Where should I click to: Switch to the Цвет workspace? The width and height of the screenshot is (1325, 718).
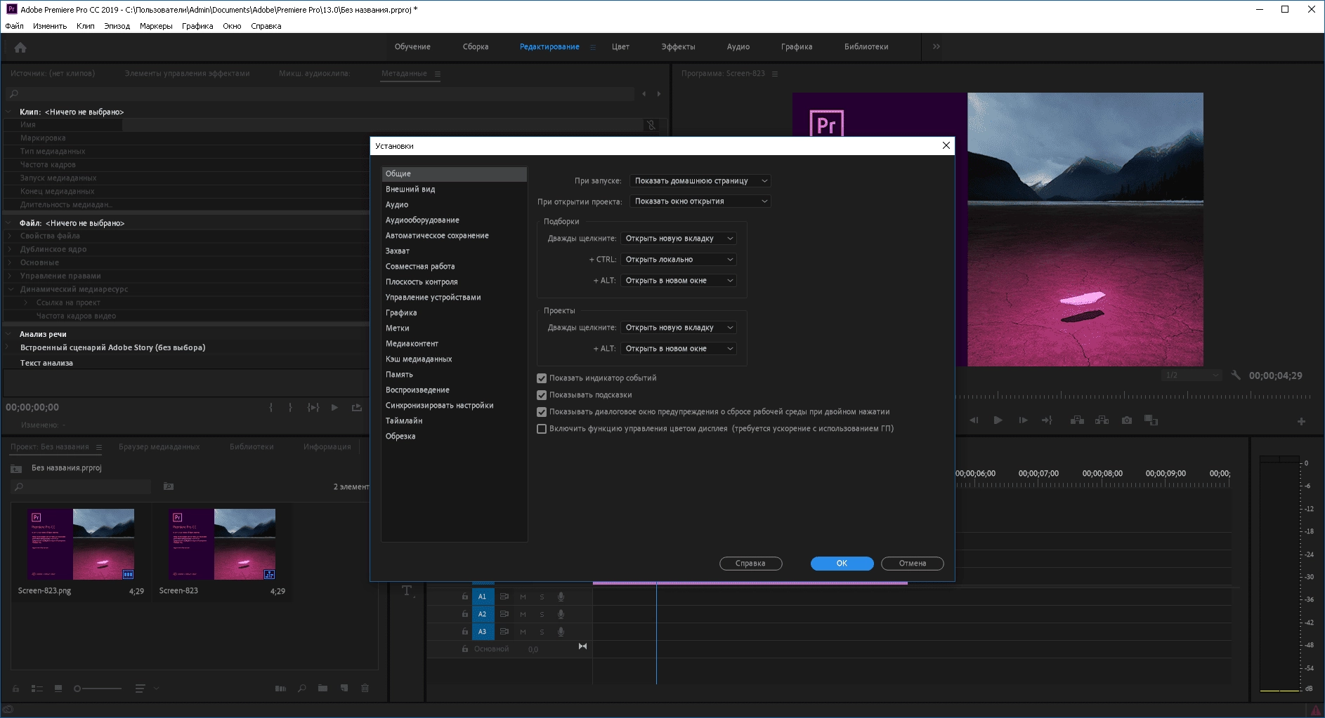(x=620, y=47)
